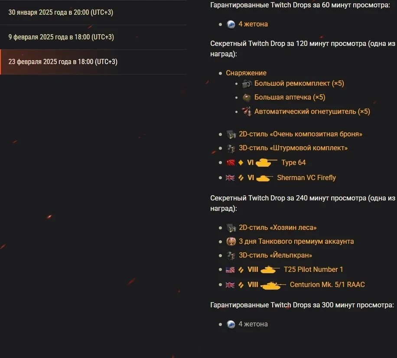
Task: Open the 30 января 2025 schedule tab
Action: click(x=61, y=12)
